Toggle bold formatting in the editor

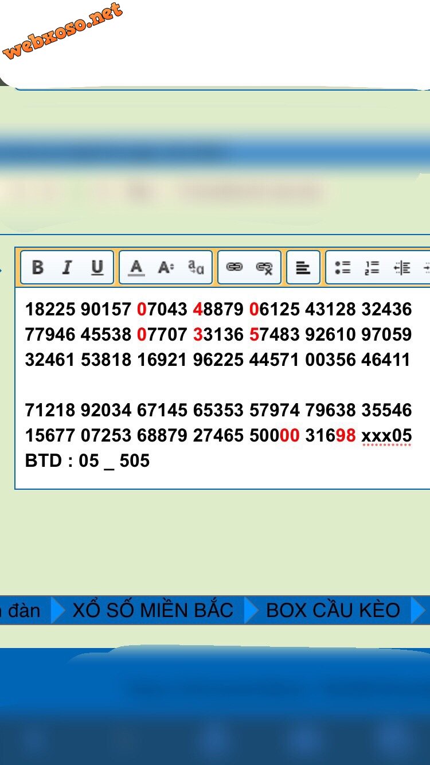pyautogui.click(x=38, y=267)
